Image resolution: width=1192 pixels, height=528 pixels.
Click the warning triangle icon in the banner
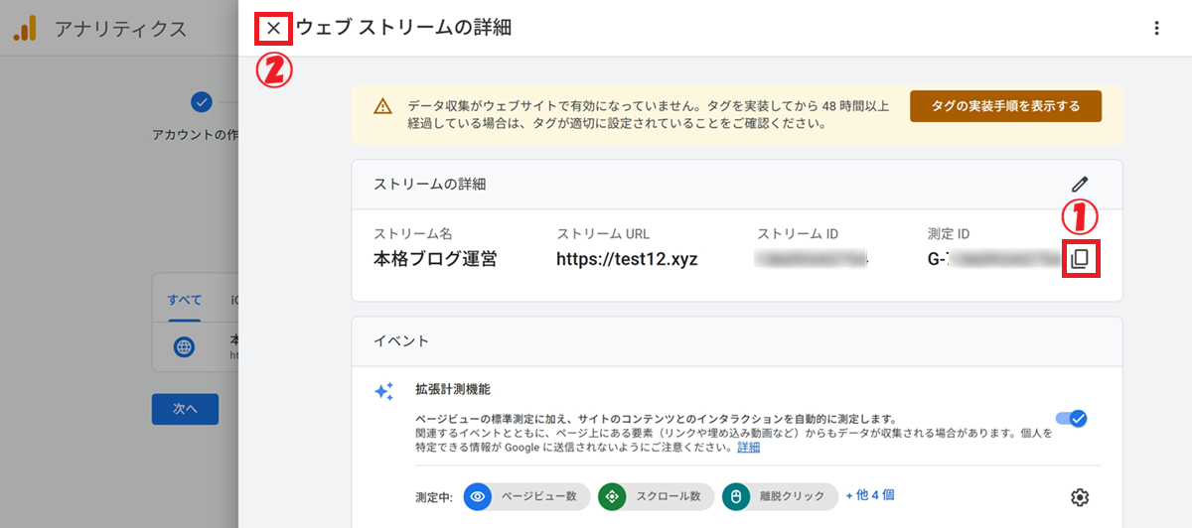click(382, 107)
